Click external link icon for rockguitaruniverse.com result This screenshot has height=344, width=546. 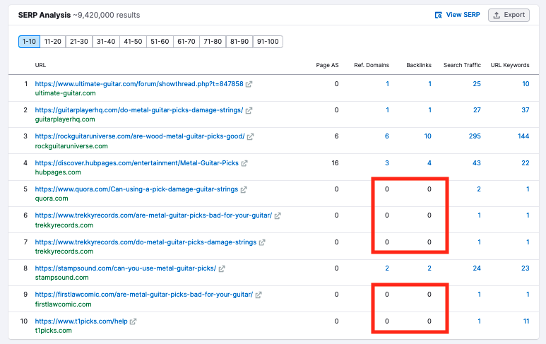(x=250, y=137)
